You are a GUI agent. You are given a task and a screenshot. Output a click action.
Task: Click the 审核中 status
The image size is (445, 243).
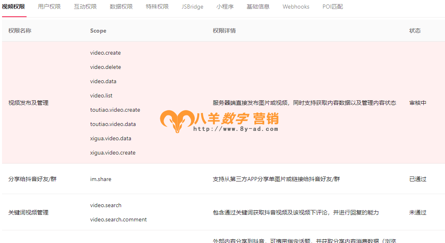click(418, 103)
